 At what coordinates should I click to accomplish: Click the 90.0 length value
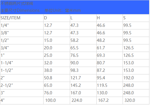tap(74, 63)
